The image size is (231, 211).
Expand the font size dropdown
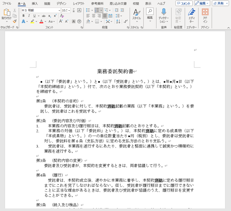pos(69,10)
